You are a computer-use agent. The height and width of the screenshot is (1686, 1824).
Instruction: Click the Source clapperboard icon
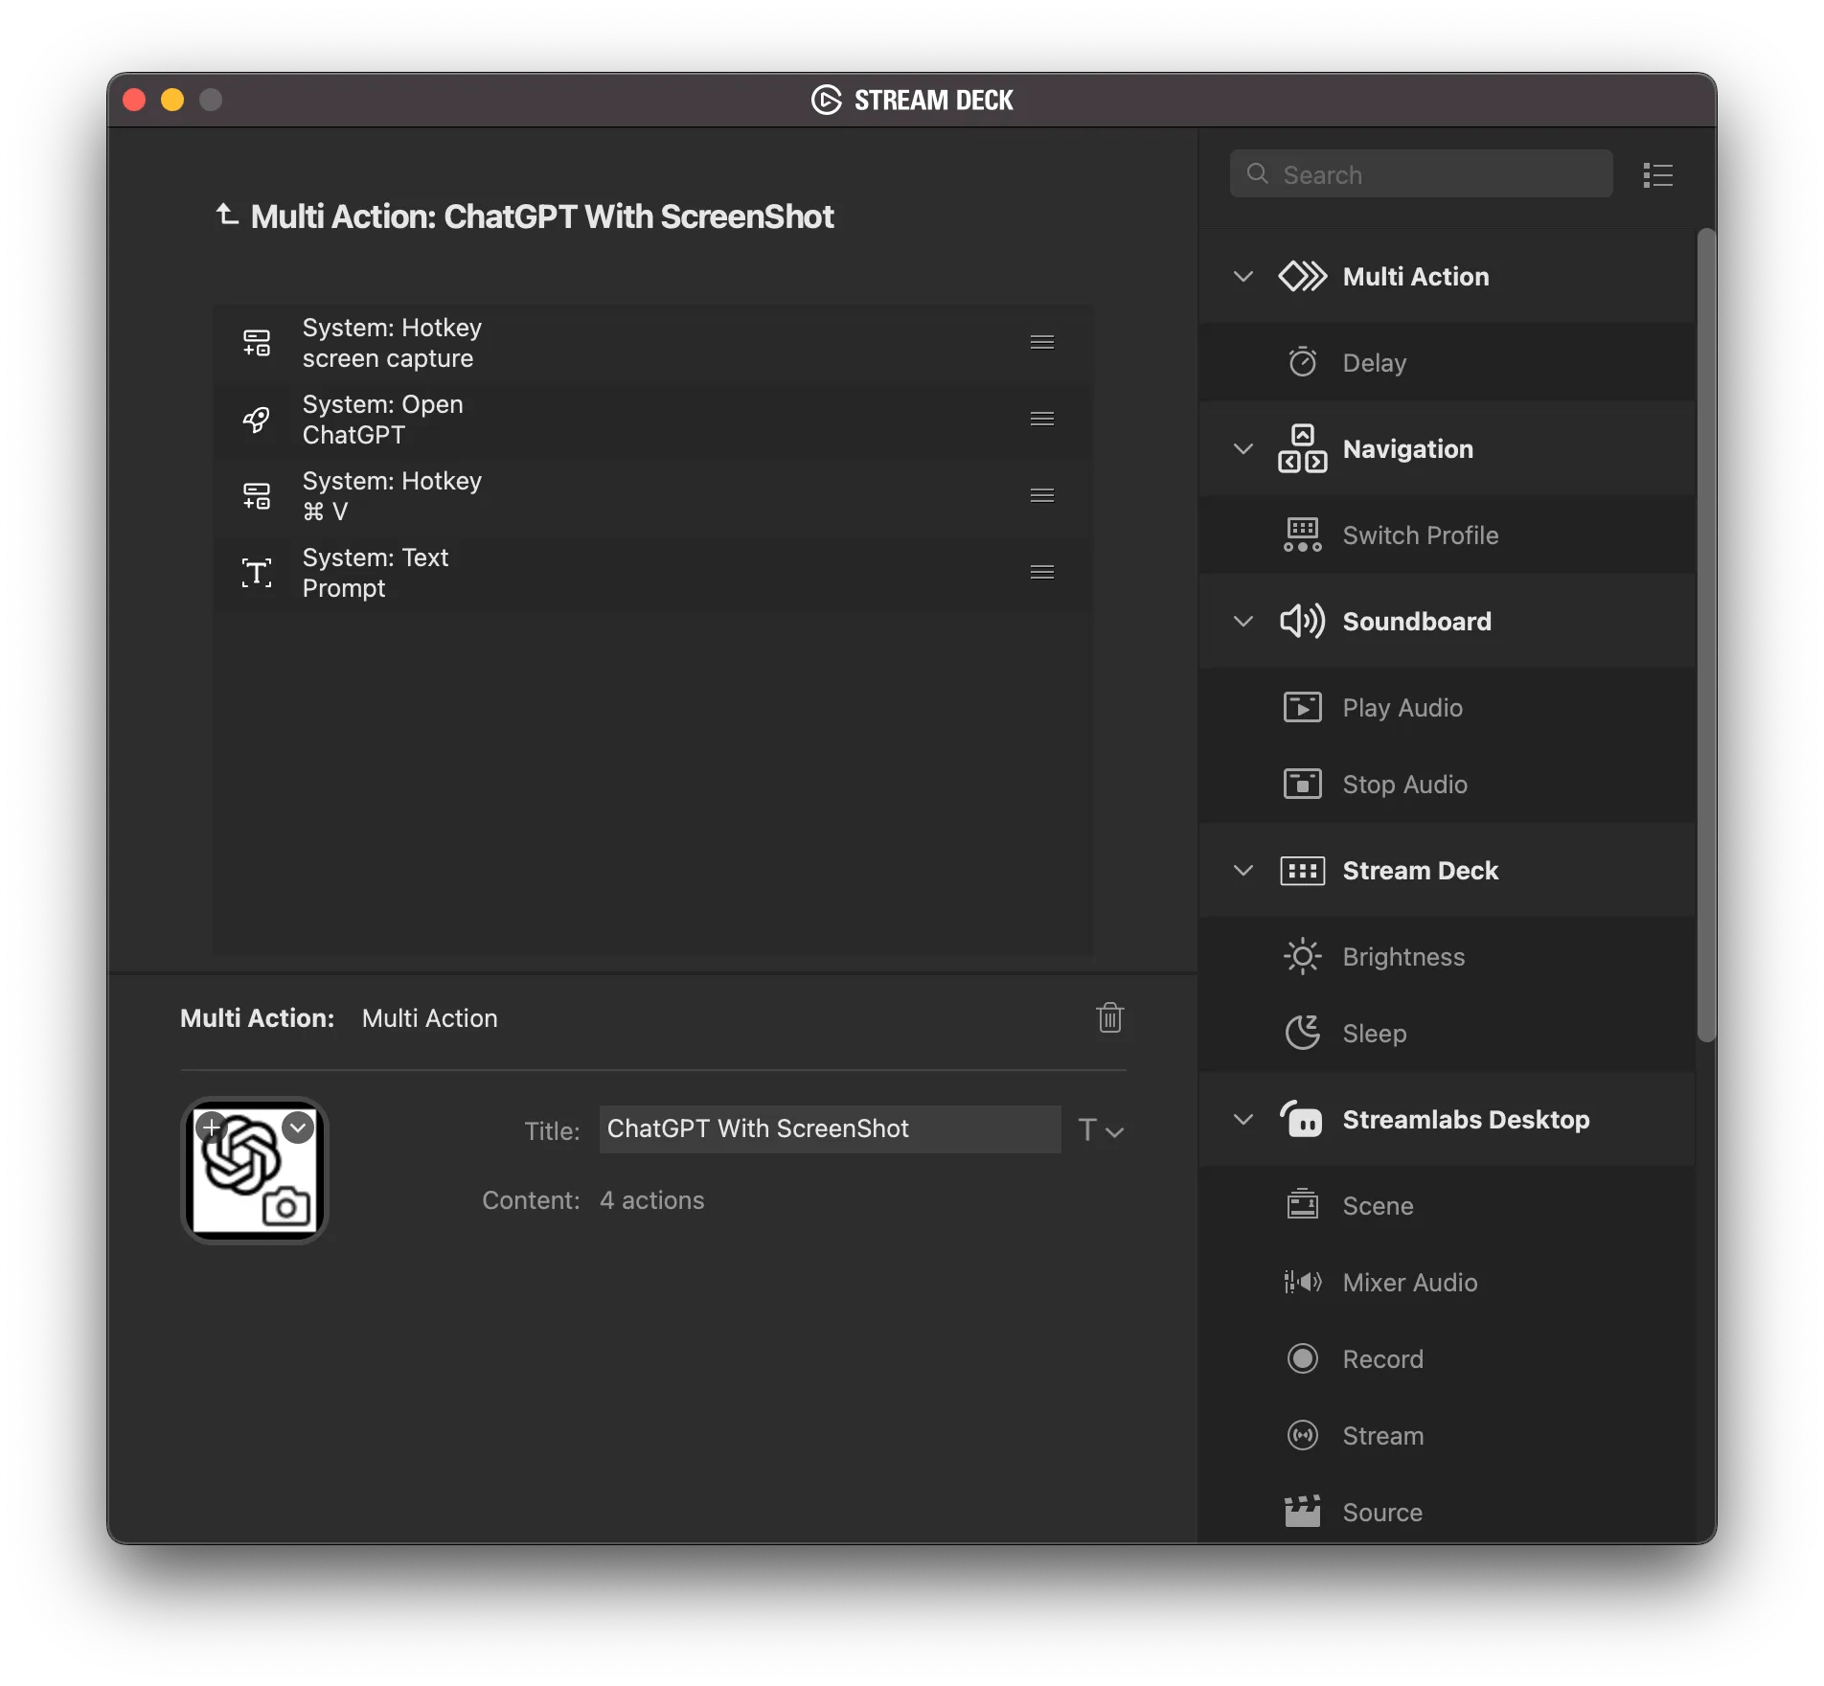[1303, 1511]
